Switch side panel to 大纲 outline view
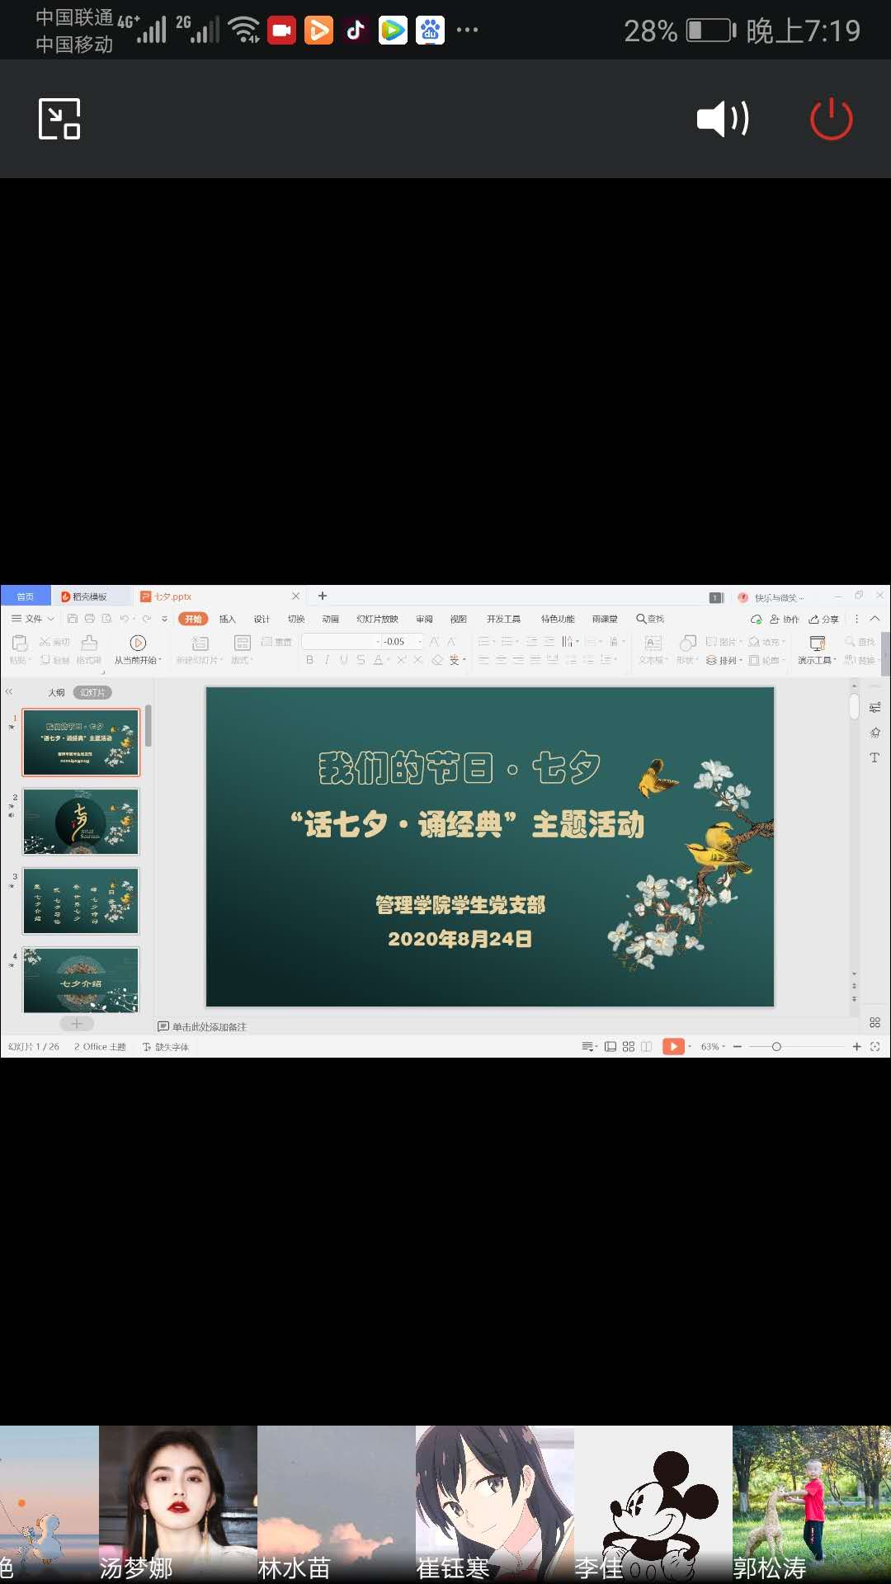The height and width of the screenshot is (1584, 891). (x=56, y=692)
